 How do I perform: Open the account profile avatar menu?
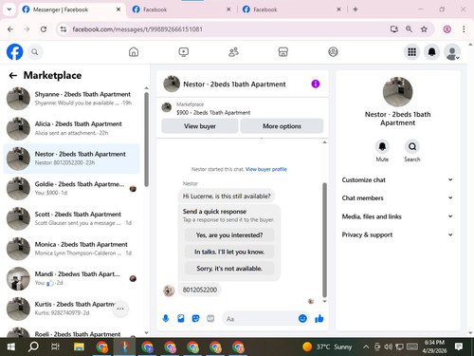click(452, 52)
